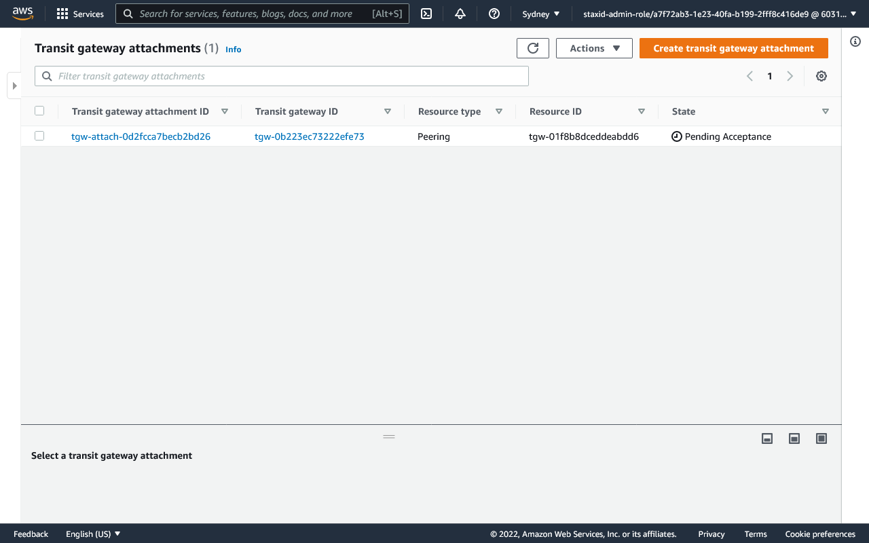
Task: Open the info panel icon on the right
Action: pyautogui.click(x=855, y=41)
